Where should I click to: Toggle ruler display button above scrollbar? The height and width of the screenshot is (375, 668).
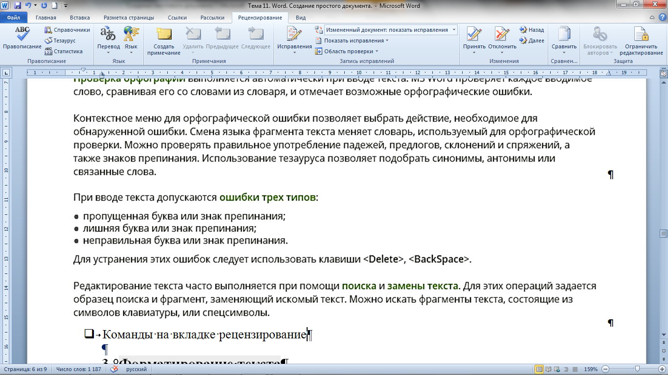coord(664,73)
